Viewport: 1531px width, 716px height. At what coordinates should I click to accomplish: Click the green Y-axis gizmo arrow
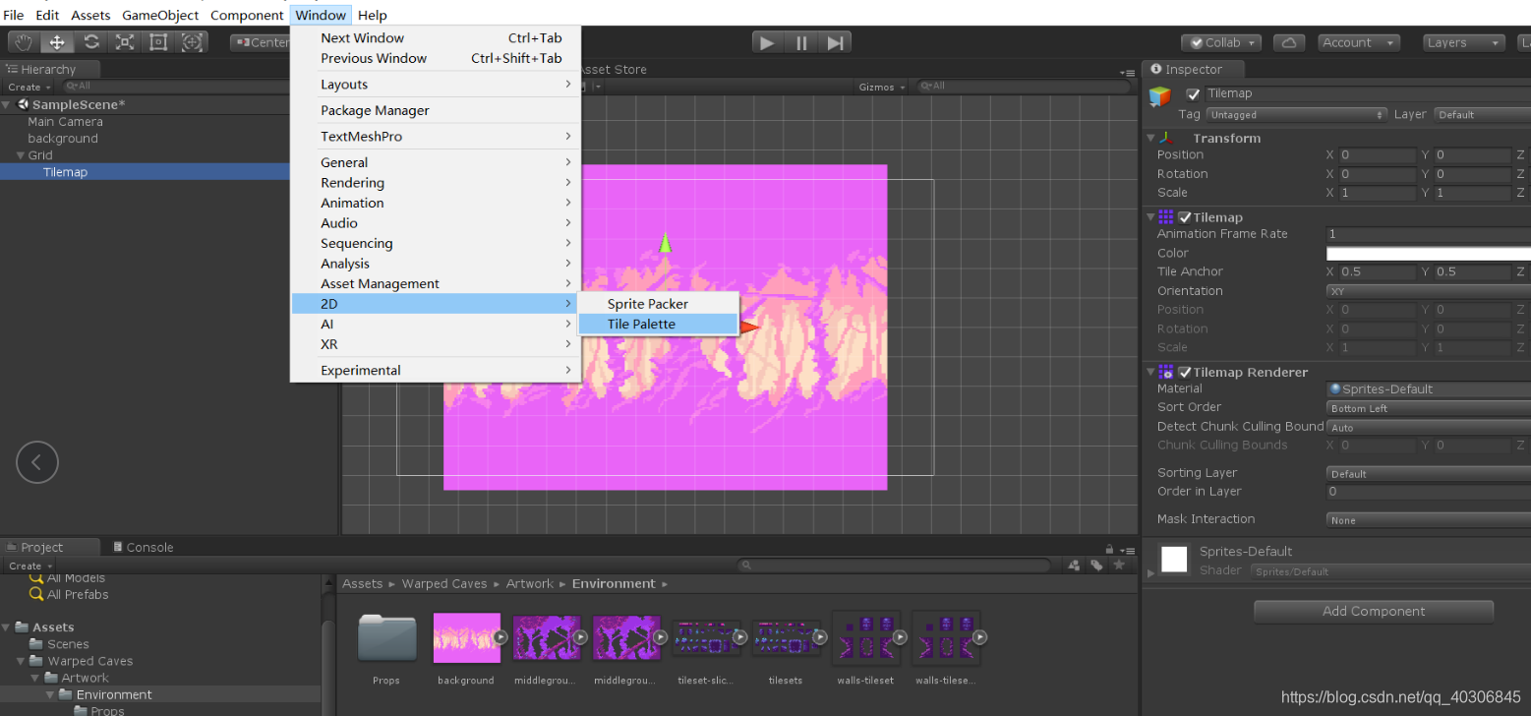pos(666,242)
